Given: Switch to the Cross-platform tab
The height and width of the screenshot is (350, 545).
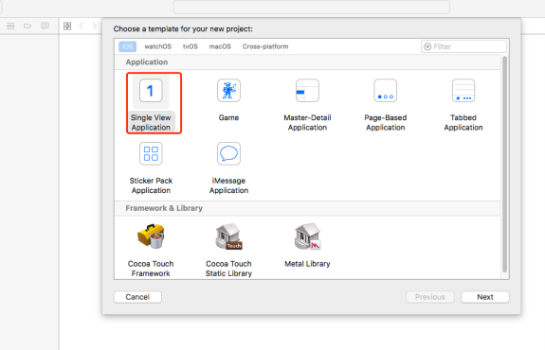Looking at the screenshot, I should coord(265,46).
